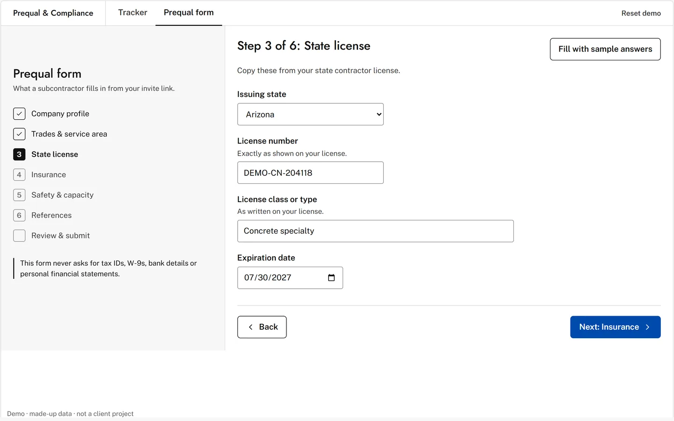
Task: Click the checkmark icon beside Company profile
Action: [19, 114]
